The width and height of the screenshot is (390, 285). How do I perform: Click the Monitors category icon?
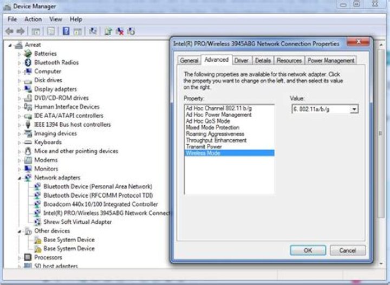point(28,169)
